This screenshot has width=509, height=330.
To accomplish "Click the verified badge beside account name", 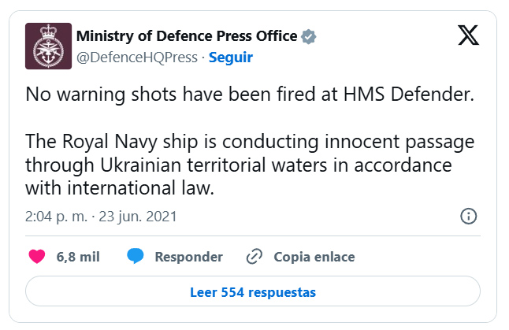I will point(310,36).
